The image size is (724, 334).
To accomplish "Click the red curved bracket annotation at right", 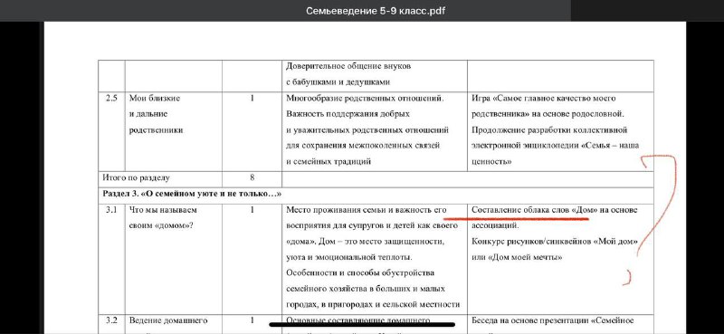I will click(x=658, y=205).
